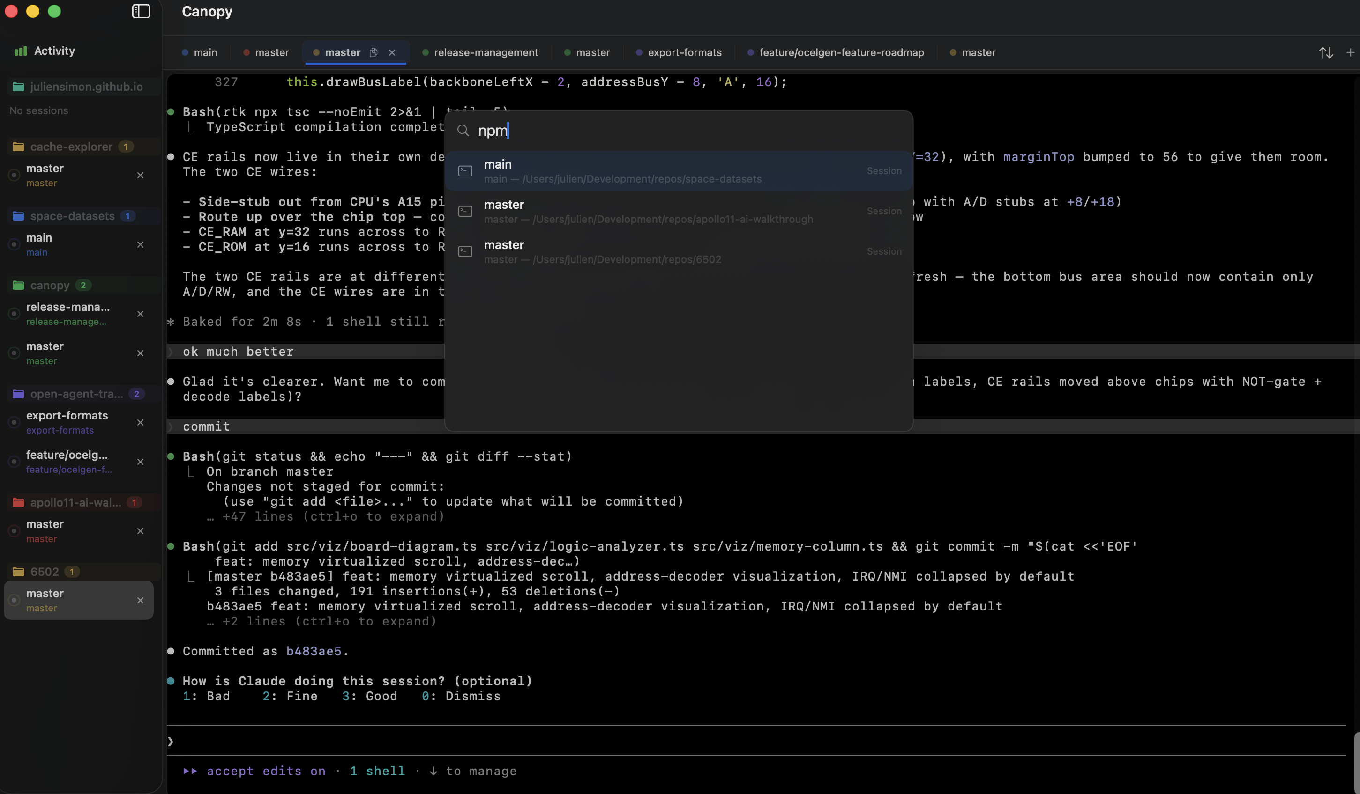Select the main space-datasets session result

(x=679, y=171)
